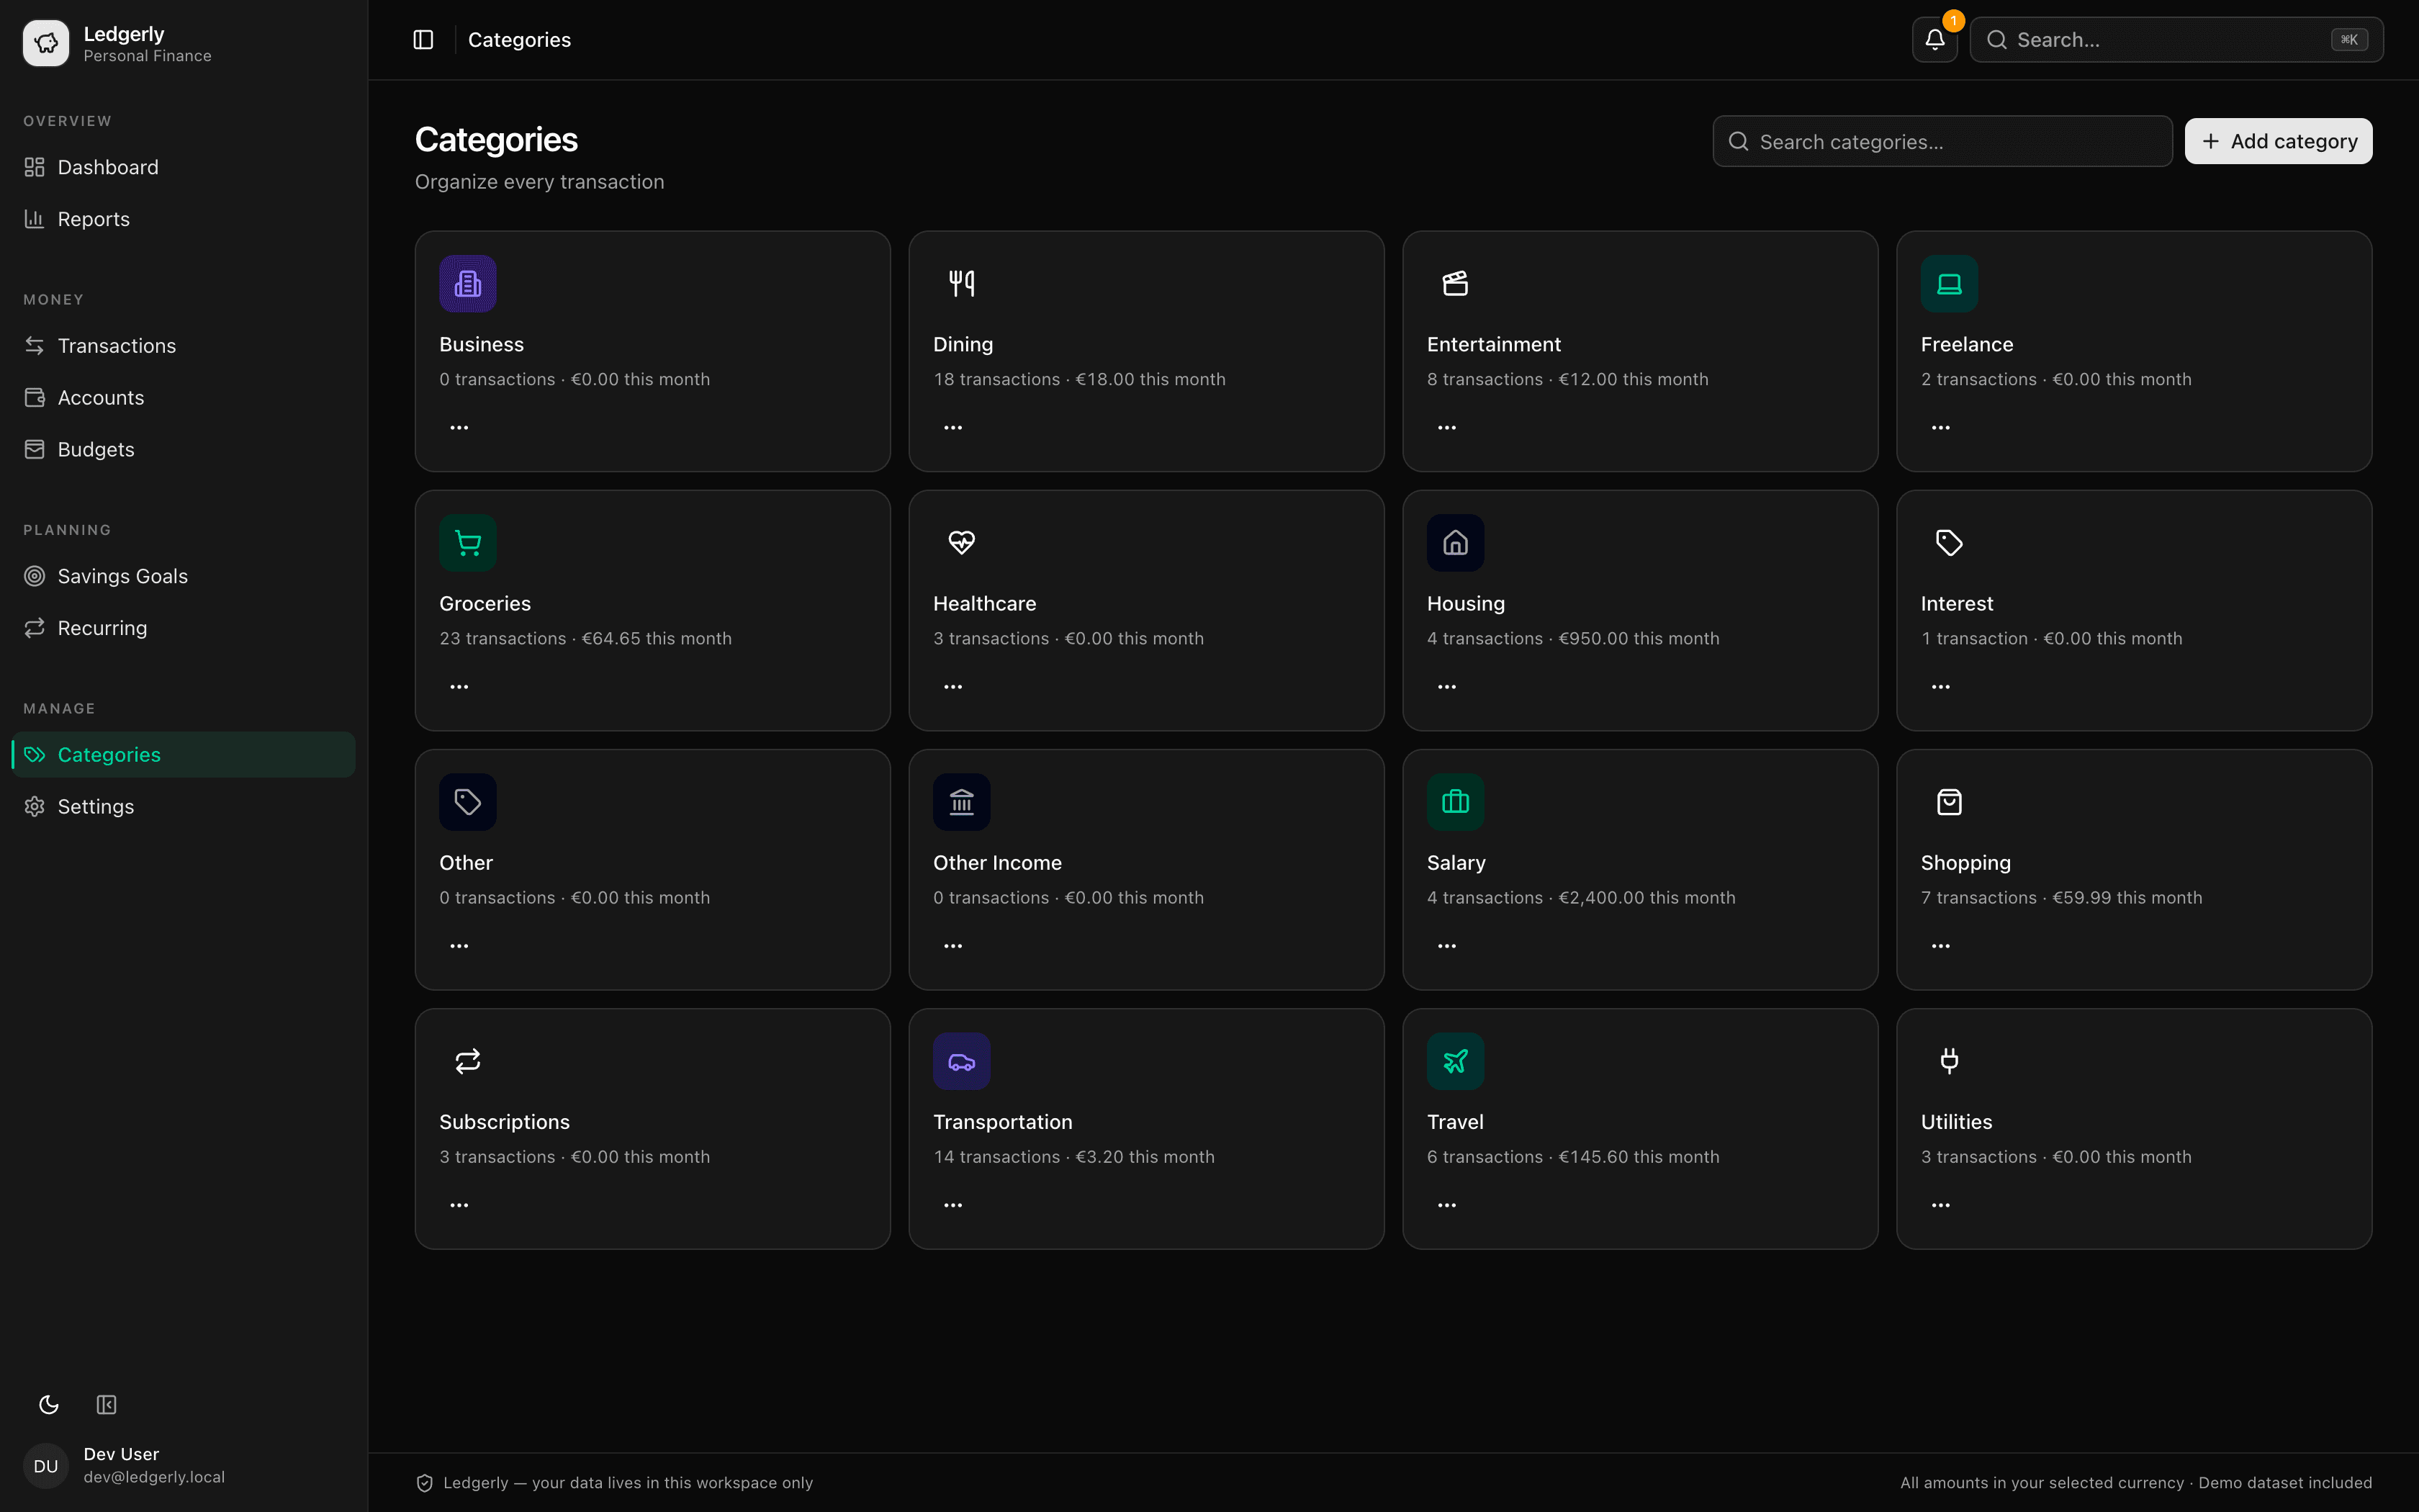This screenshot has width=2419, height=1512.
Task: Click the Transportation car icon
Action: [962, 1061]
